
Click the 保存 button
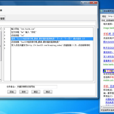[x=24, y=92]
